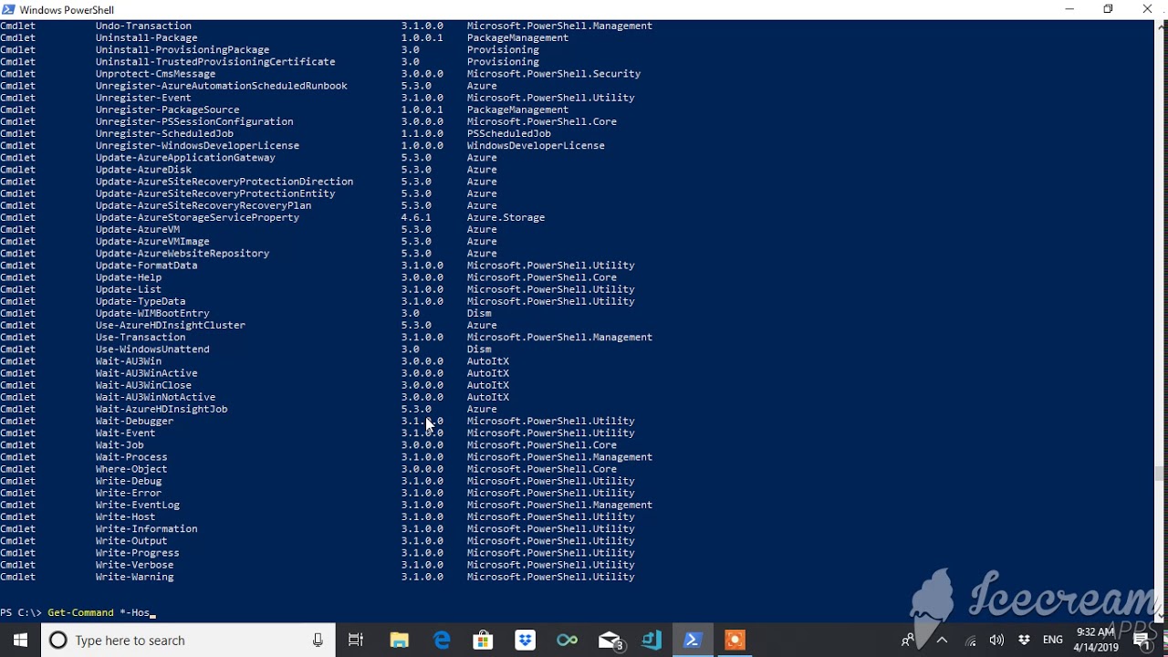This screenshot has width=1168, height=657.
Task: Close the Windows PowerShell window
Action: [x=1148, y=9]
